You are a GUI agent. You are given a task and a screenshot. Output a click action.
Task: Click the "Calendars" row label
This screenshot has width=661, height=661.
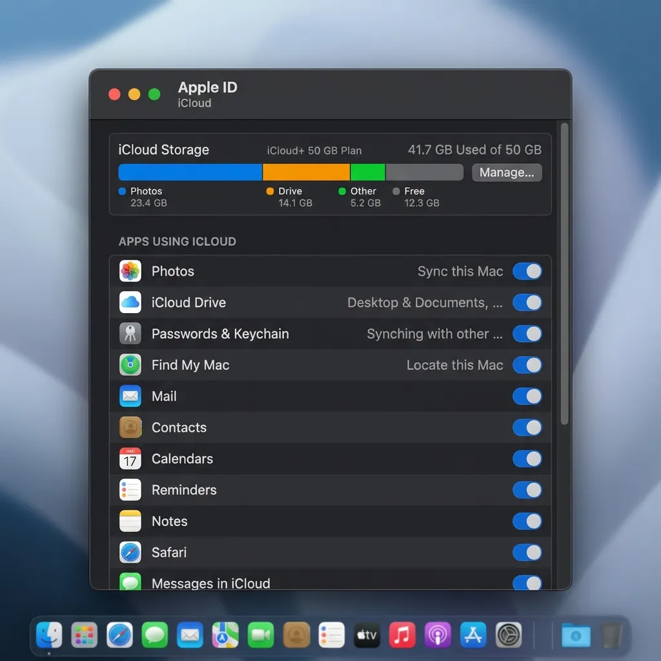182,458
